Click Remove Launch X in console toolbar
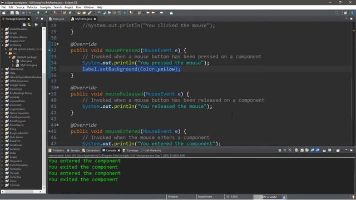 point(285,150)
